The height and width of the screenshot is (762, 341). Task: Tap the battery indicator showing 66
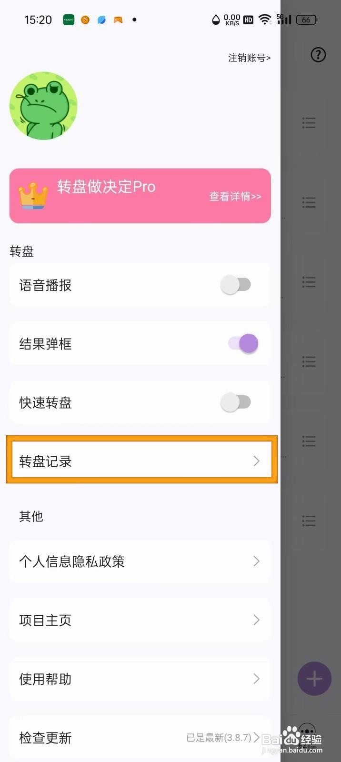click(x=307, y=20)
